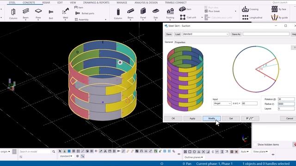This screenshot has width=296, height=166.
Task: Open the Input type dropdown showing Angel
Action: 222,103
